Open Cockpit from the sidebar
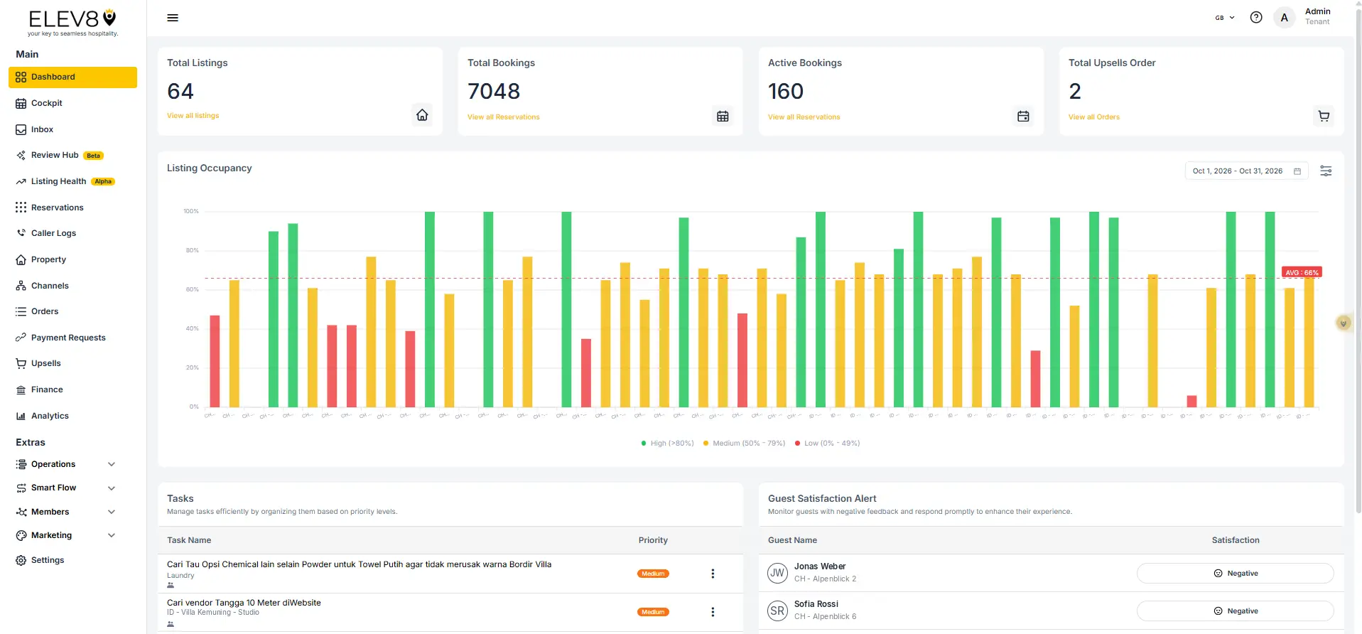This screenshot has height=634, width=1362. [72, 103]
